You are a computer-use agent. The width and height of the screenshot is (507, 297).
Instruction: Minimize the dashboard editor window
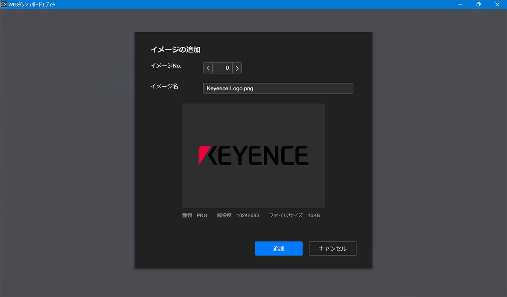click(461, 4)
